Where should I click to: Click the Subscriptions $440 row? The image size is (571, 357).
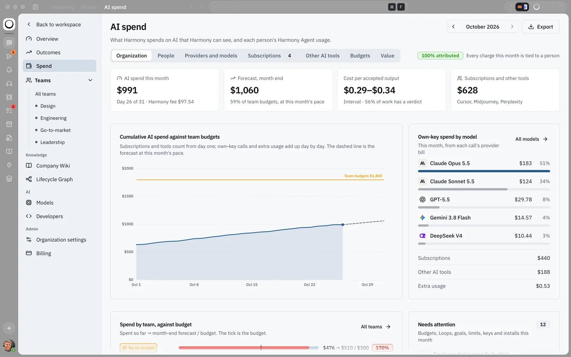pos(484,258)
